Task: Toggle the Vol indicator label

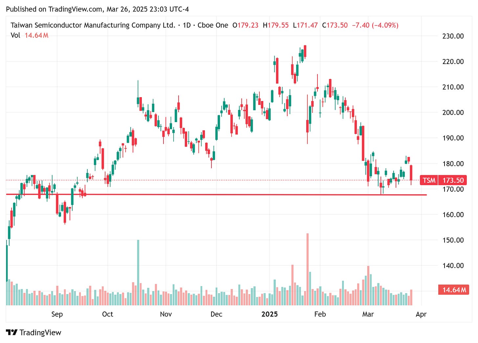Action: 16,35
